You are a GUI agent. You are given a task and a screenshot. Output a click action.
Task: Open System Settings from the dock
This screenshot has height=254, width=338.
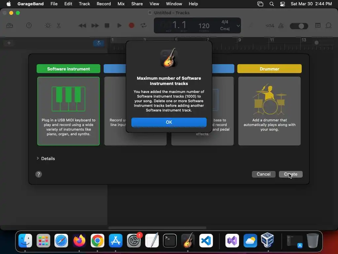point(134,240)
